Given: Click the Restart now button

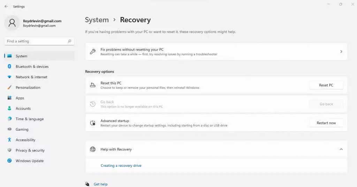Looking at the screenshot, I should click(x=326, y=123).
